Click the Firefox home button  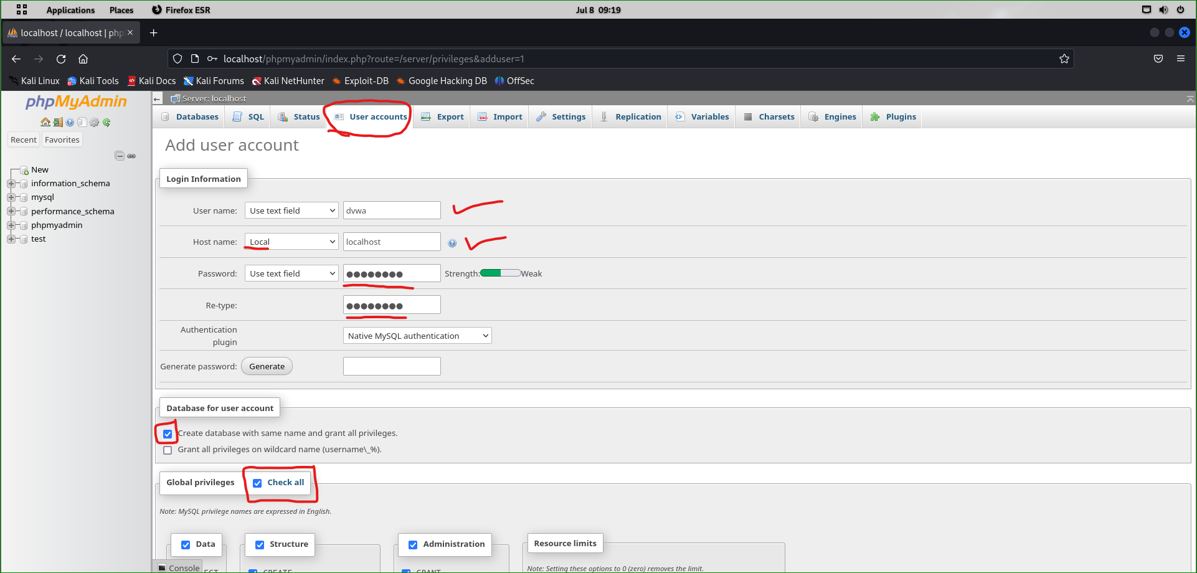pyautogui.click(x=83, y=59)
